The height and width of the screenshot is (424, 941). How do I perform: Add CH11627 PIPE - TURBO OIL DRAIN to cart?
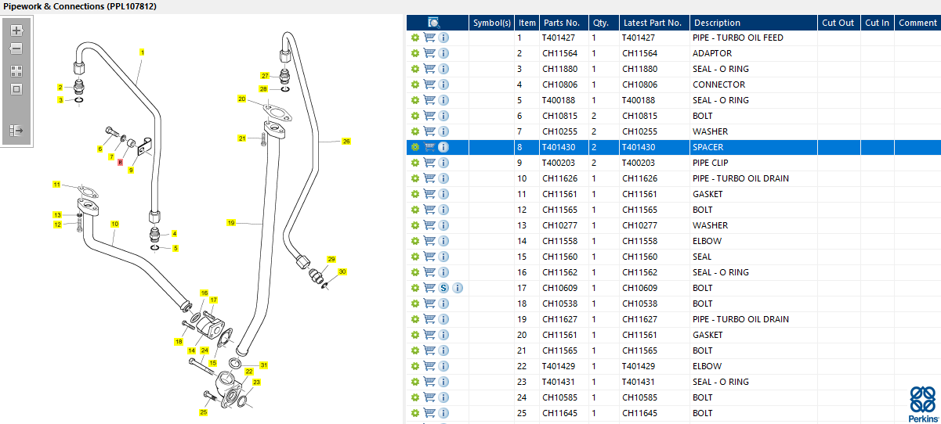429,319
